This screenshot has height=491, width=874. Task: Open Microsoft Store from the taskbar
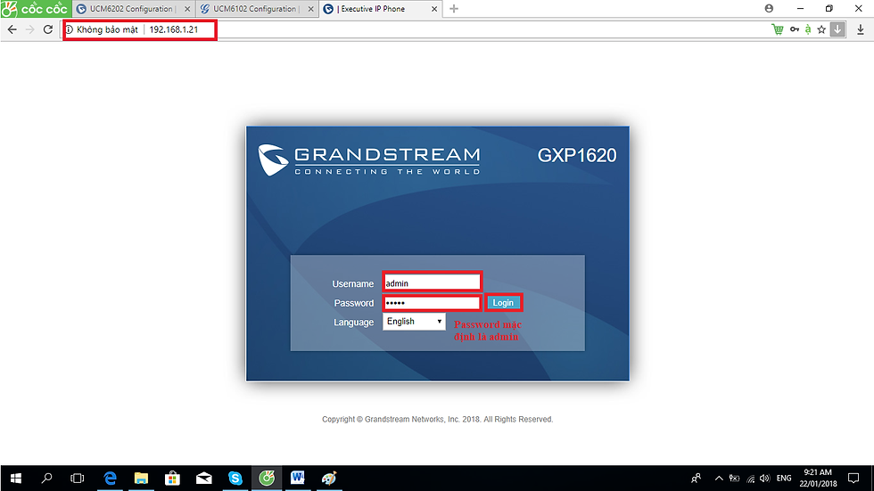172,479
